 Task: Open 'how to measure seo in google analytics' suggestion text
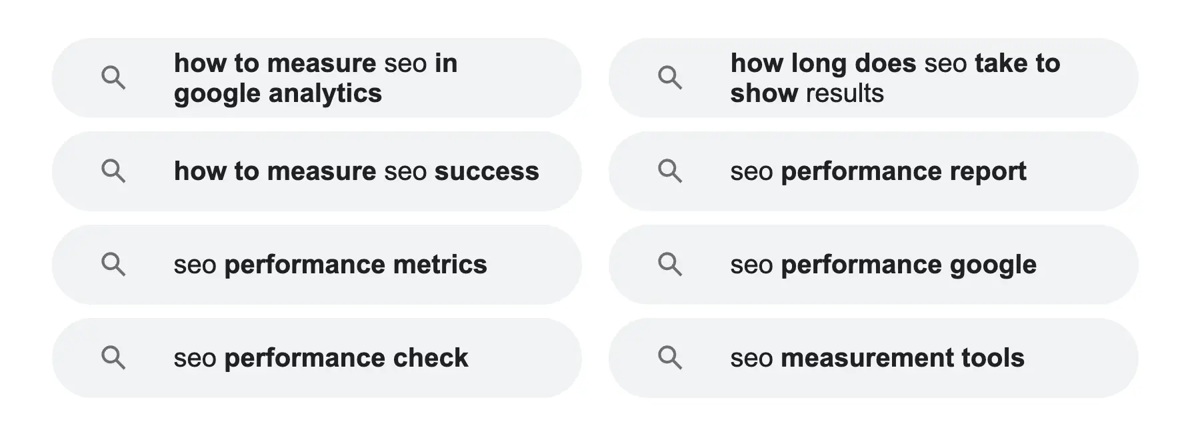pyautogui.click(x=315, y=78)
